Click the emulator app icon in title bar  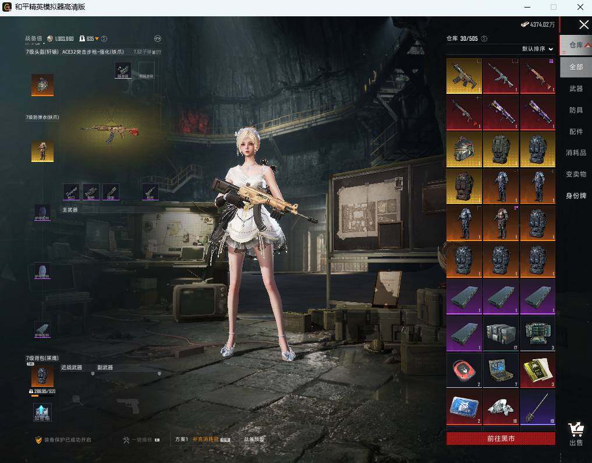click(x=7, y=7)
